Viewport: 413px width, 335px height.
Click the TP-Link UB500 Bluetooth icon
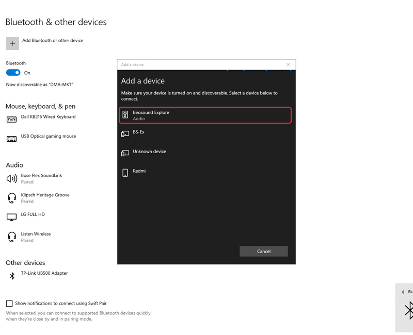point(12,276)
